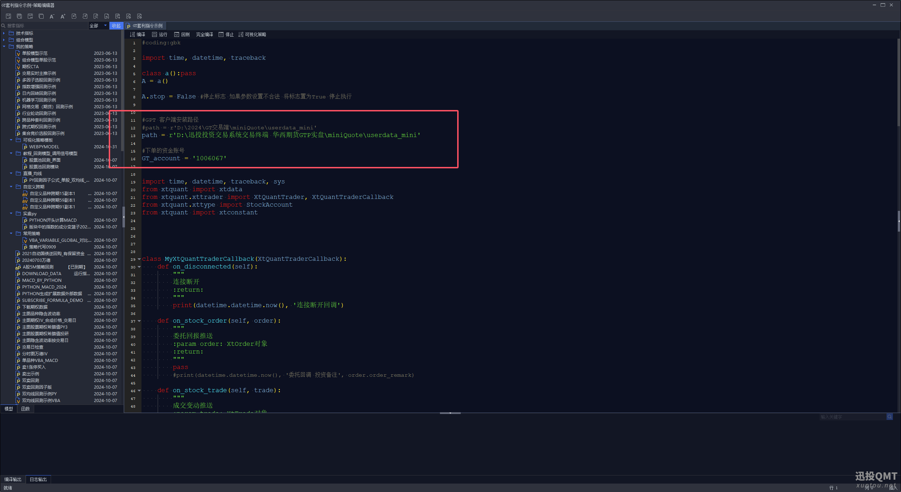Screen dimensions: 901x492
Task: Fold the on_stock_trade function at line 46
Action: (139, 390)
